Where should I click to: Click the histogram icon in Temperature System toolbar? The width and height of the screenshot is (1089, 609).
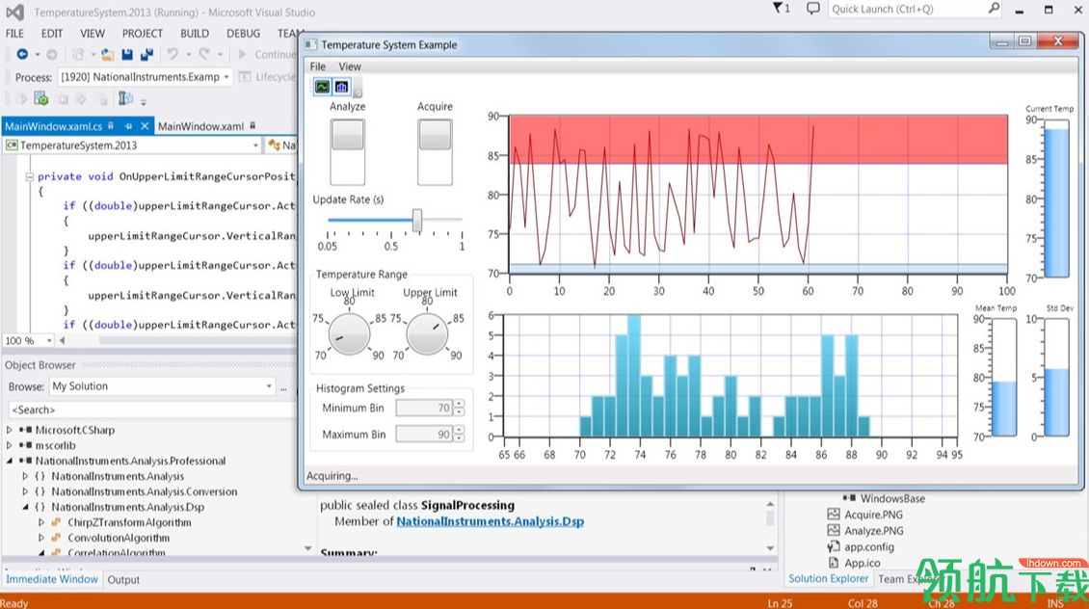tap(342, 87)
